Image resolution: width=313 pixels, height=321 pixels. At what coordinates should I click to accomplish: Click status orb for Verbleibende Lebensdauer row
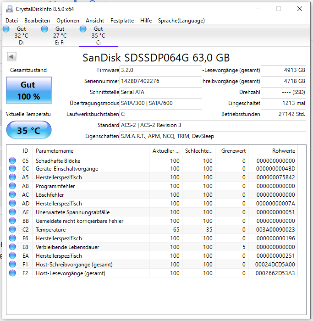tap(12, 247)
